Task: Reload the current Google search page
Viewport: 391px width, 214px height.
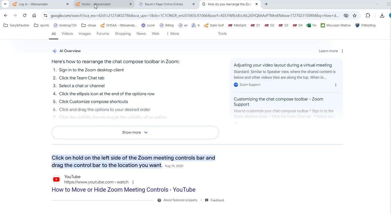Action: coord(25,15)
